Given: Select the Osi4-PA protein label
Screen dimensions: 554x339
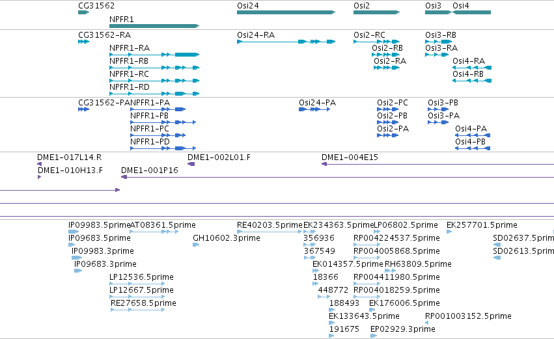Looking at the screenshot, I should point(471,129).
